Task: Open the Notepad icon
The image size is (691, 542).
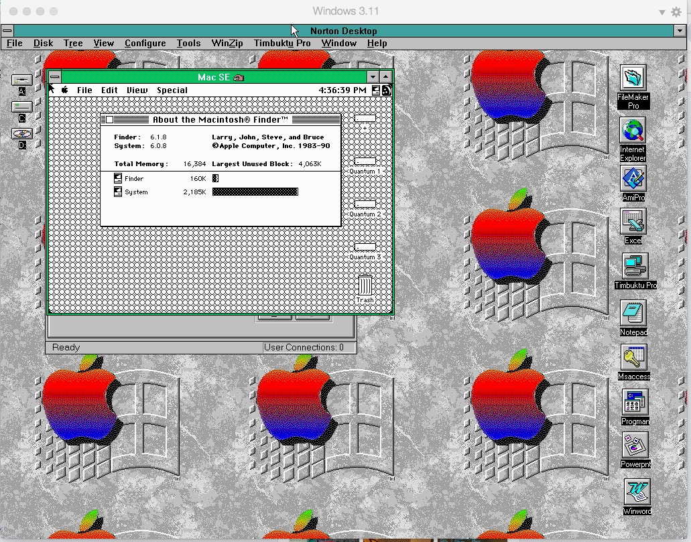Action: tap(633, 314)
